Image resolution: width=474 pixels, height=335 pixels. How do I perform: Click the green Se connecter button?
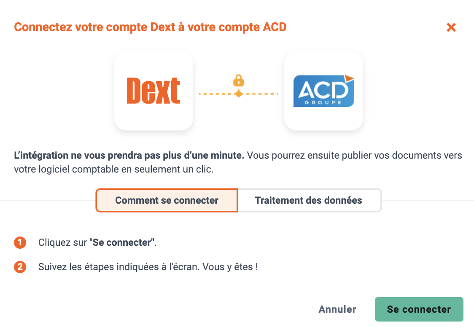click(x=419, y=309)
